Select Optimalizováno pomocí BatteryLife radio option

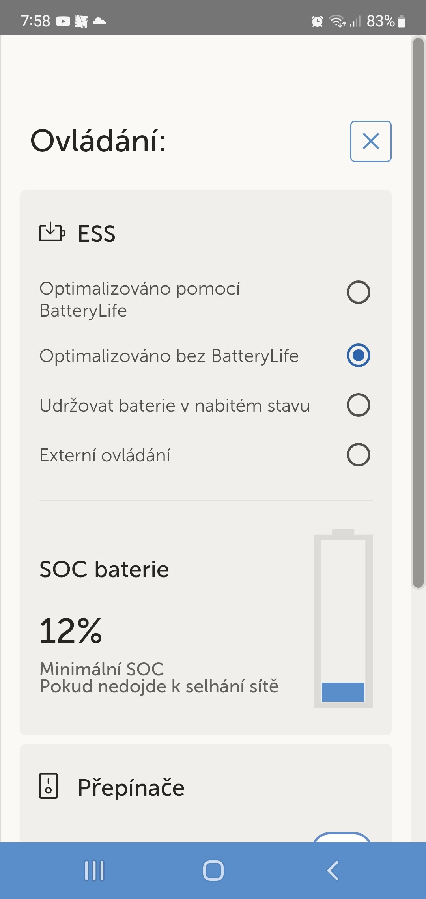358,292
